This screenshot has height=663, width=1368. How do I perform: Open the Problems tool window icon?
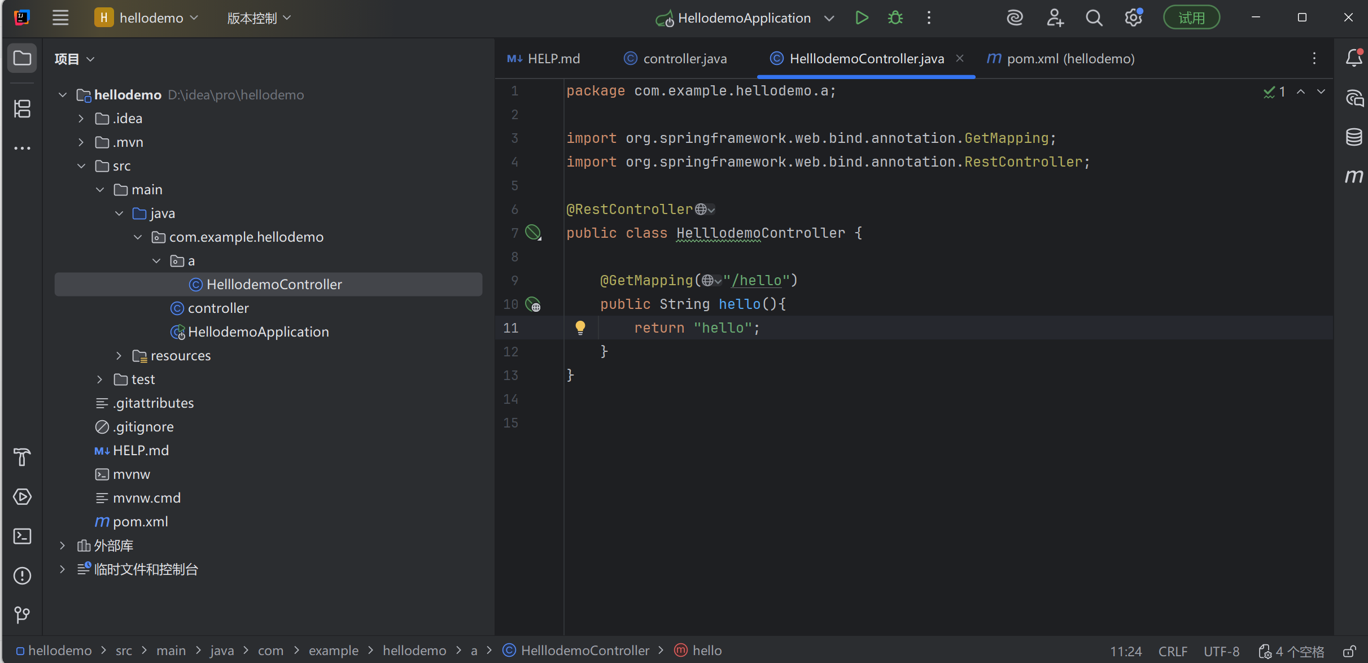point(22,576)
